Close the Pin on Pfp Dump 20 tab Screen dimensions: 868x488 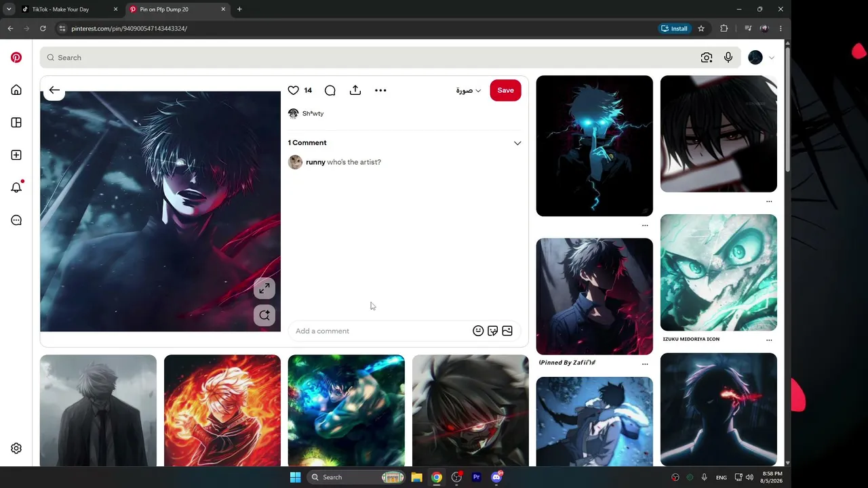tap(223, 9)
